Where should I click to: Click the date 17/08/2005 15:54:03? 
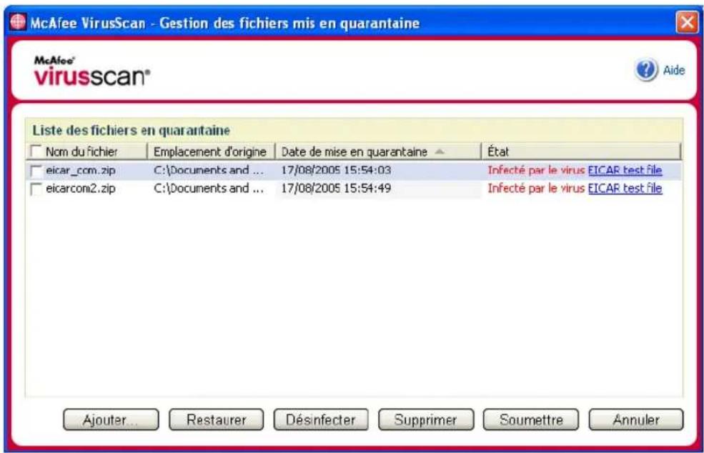(336, 170)
